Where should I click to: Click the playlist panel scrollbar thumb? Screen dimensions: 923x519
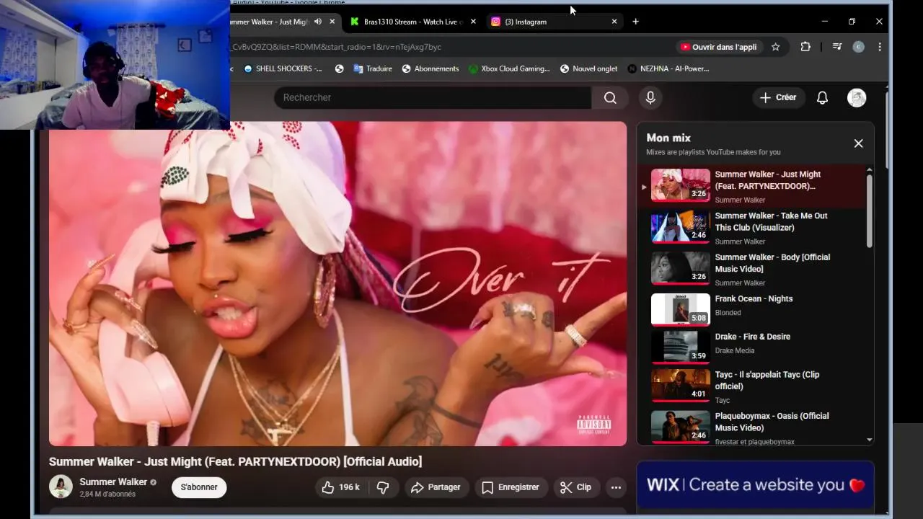[869, 210]
